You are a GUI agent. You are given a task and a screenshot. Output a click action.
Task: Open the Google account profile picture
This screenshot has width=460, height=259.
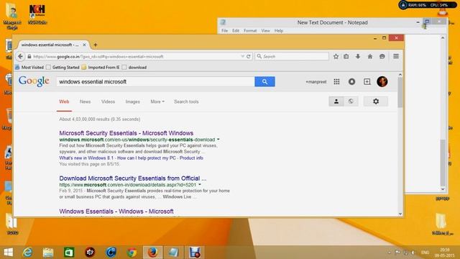click(382, 81)
